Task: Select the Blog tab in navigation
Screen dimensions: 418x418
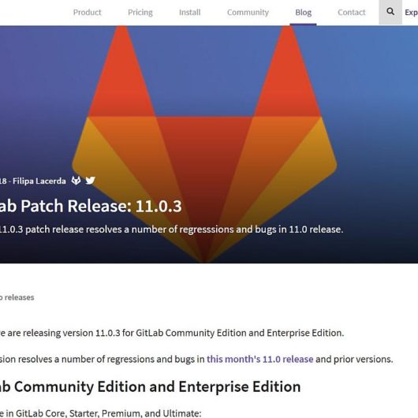Action: click(303, 13)
